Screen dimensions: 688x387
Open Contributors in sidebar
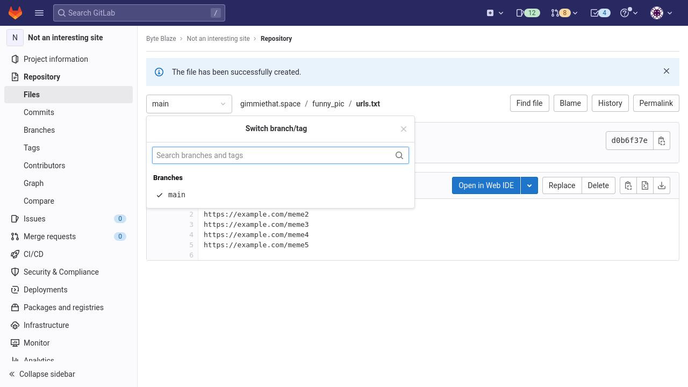click(68, 166)
